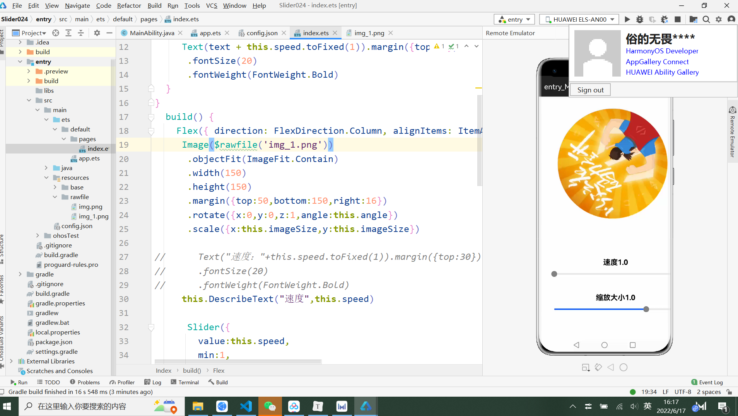Open File Explorer from the taskbar
The height and width of the screenshot is (416, 738).
point(198,406)
